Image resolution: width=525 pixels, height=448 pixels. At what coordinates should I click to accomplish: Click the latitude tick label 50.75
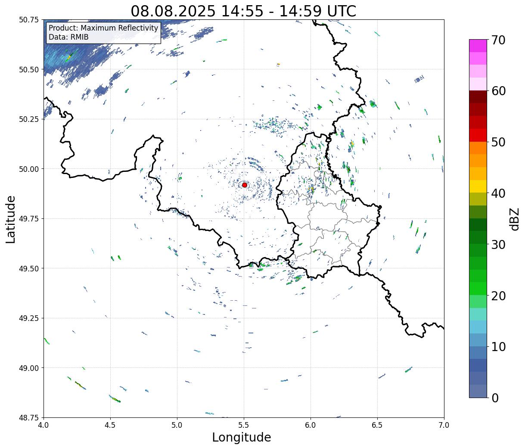[29, 20]
